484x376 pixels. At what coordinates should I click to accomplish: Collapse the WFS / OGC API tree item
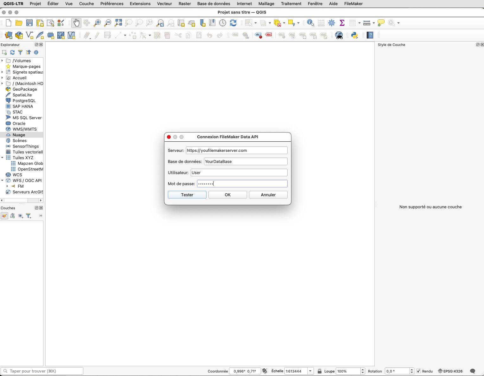[3, 180]
